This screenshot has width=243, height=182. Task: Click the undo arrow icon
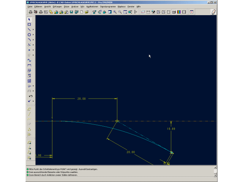pyautogui.click(x=30, y=96)
